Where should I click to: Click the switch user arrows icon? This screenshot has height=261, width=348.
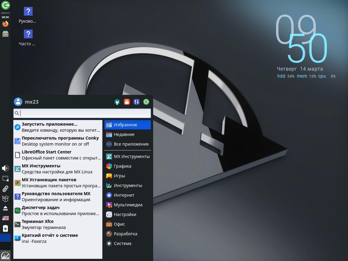[x=137, y=102]
